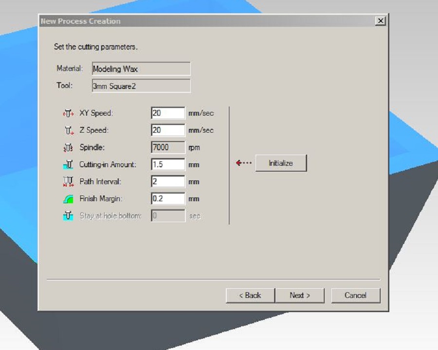The height and width of the screenshot is (350, 438).
Task: Click the 'New Process Creation' title bar text
Action: 80,21
